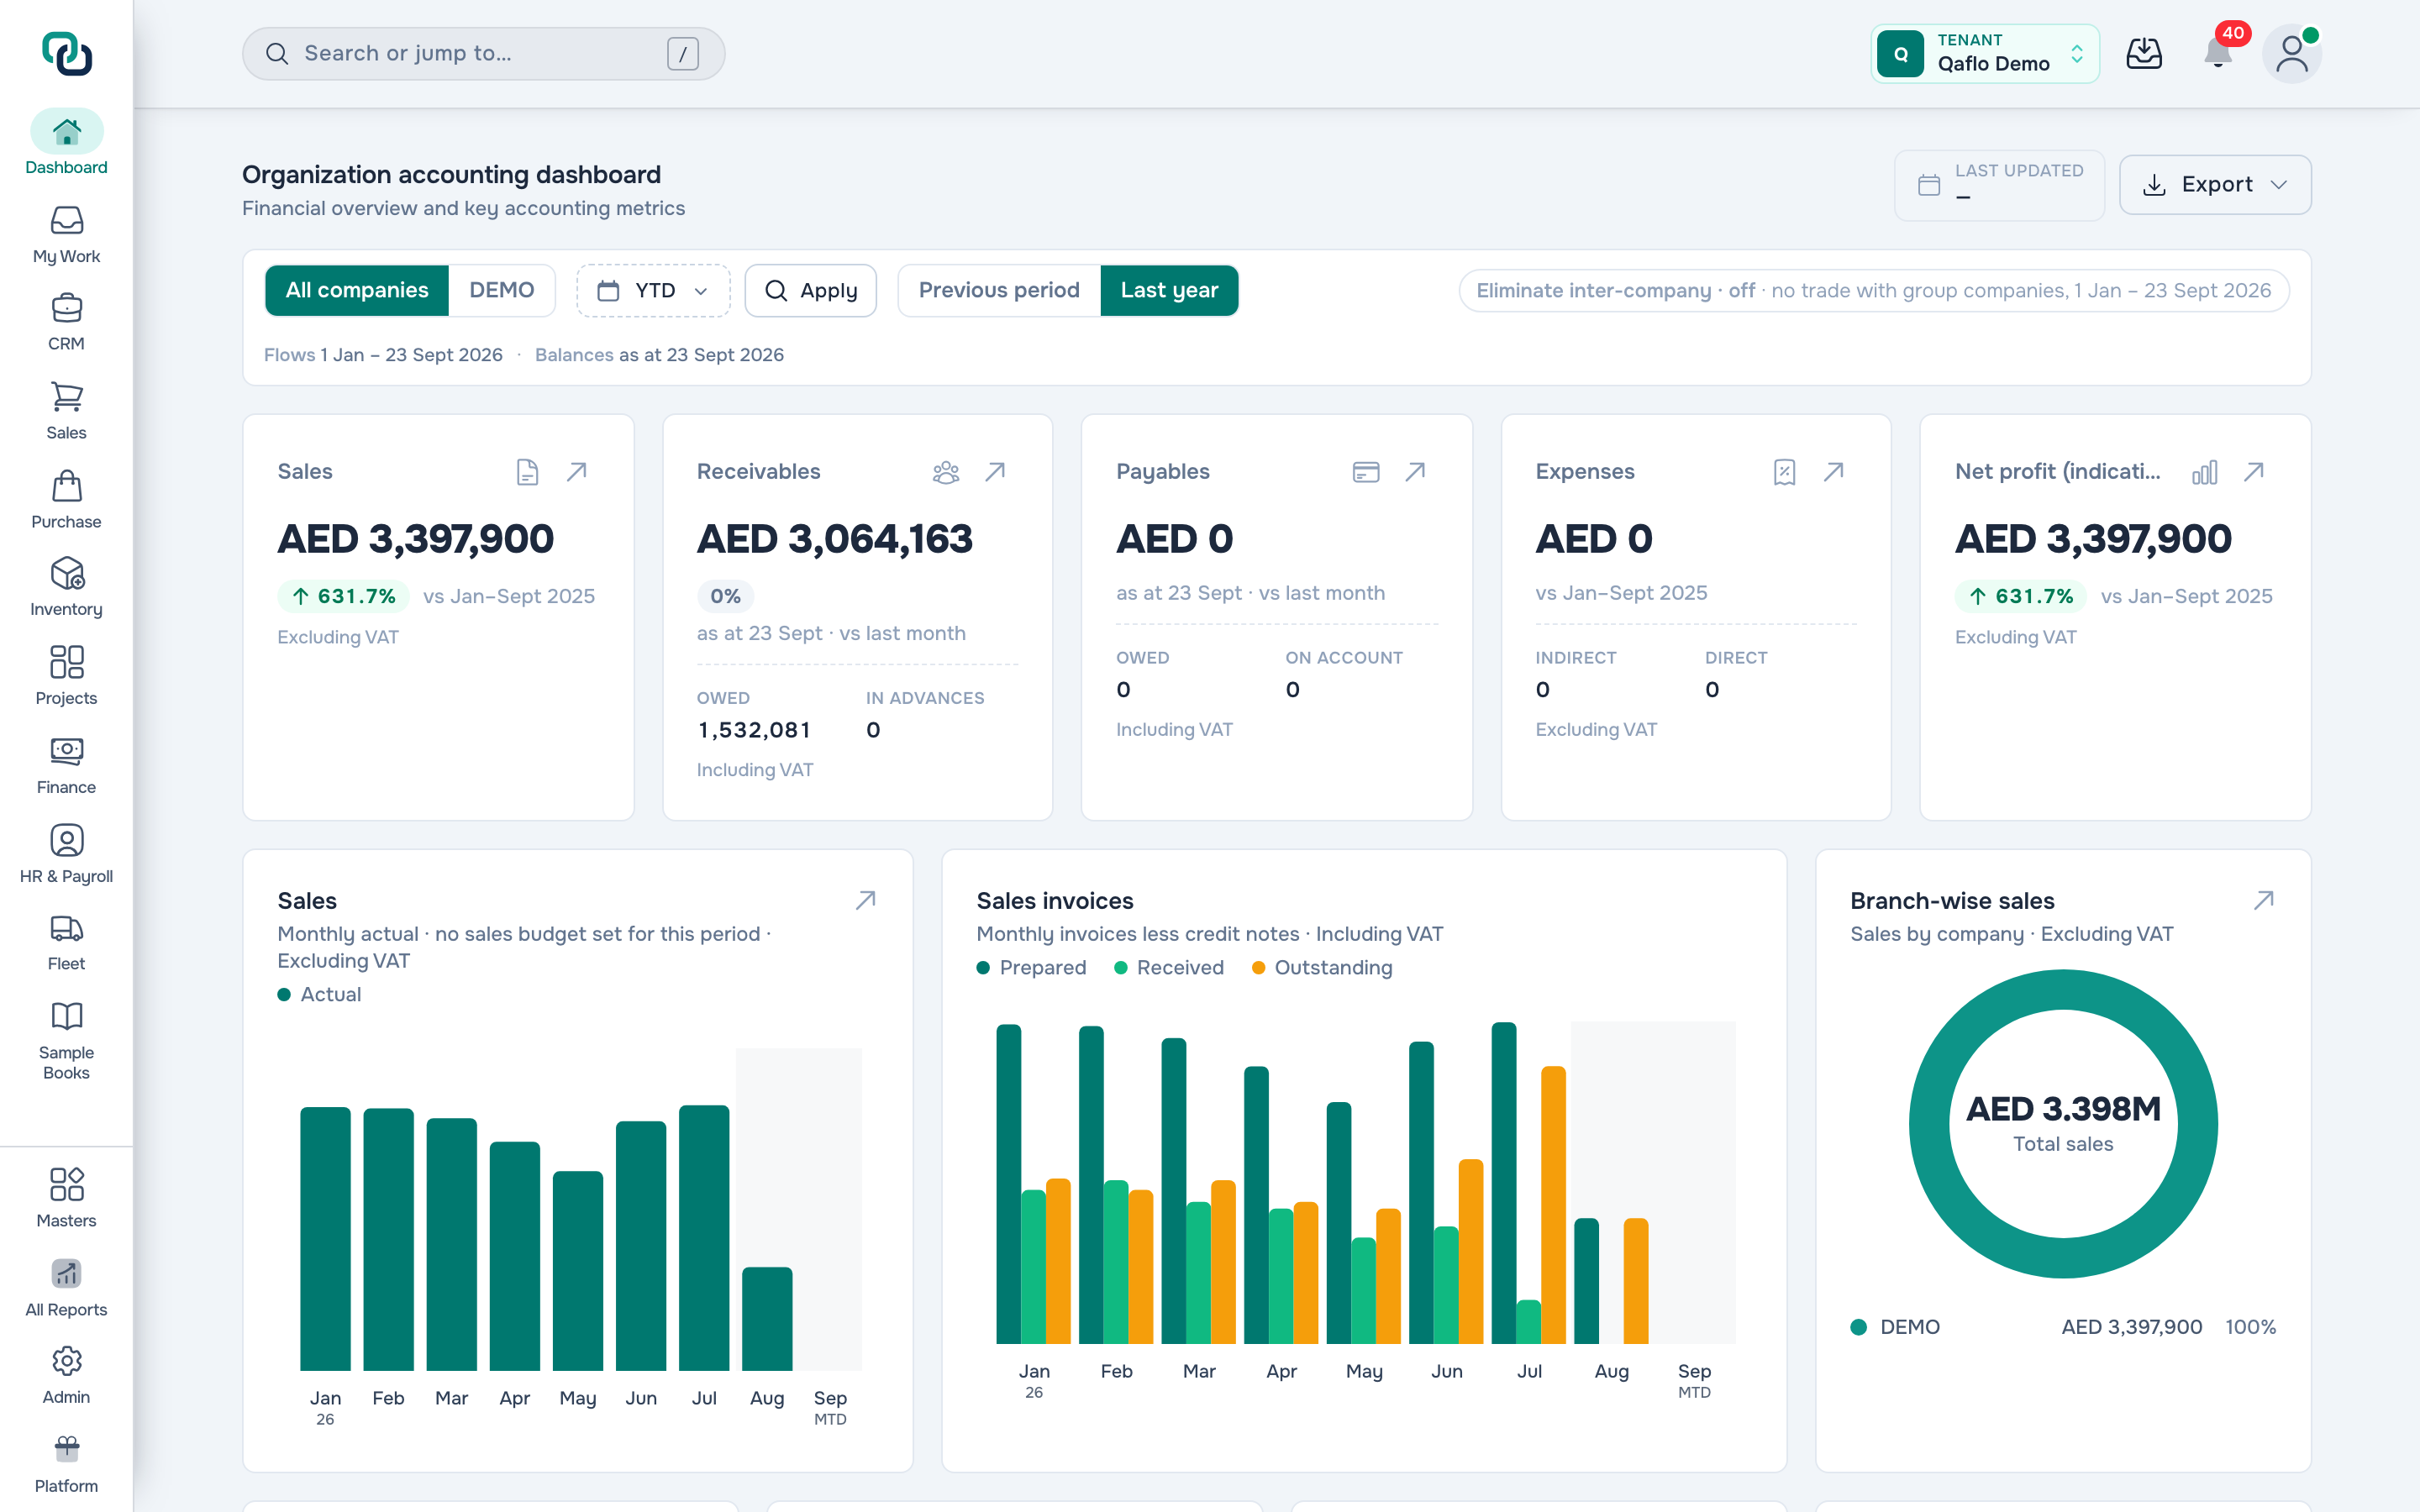Open the Fleet truck icon
This screenshot has width=2420, height=1512.
pos(66,928)
